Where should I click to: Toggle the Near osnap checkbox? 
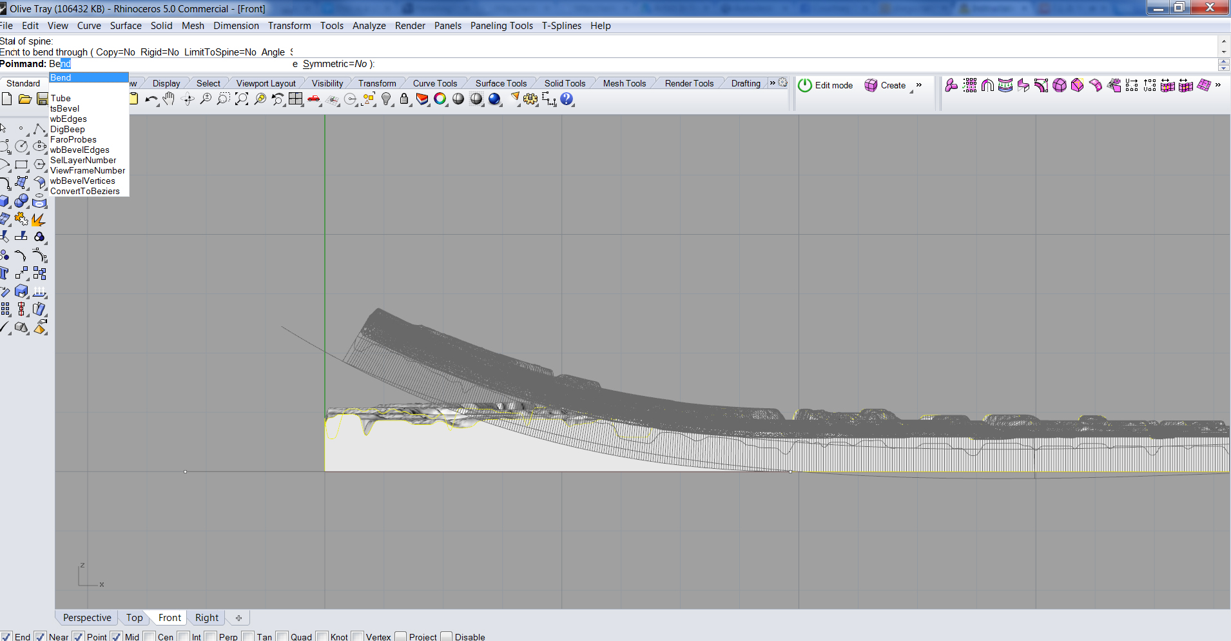40,636
